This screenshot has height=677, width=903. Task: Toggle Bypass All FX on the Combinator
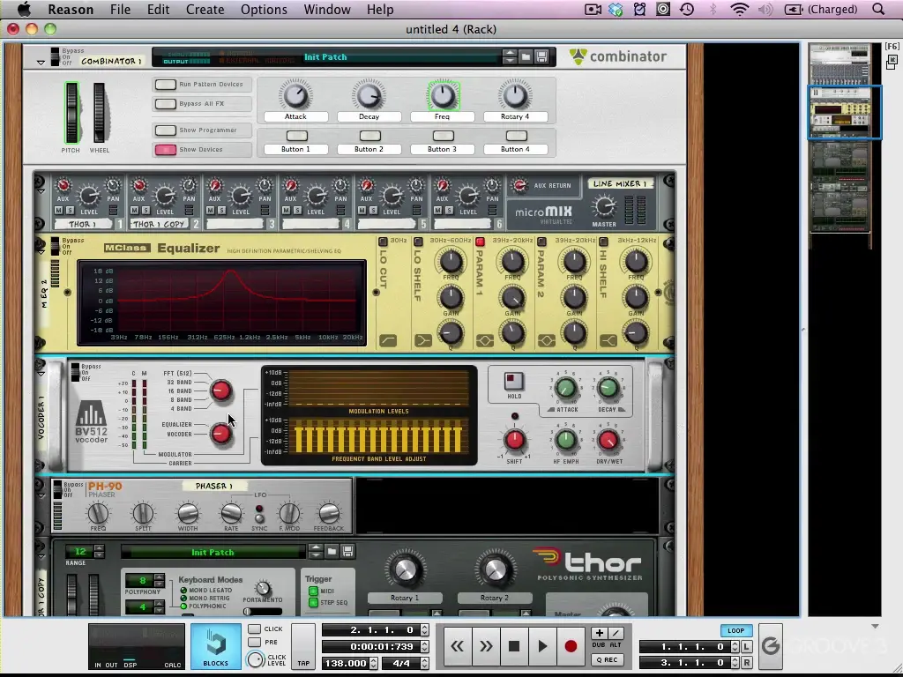point(165,104)
